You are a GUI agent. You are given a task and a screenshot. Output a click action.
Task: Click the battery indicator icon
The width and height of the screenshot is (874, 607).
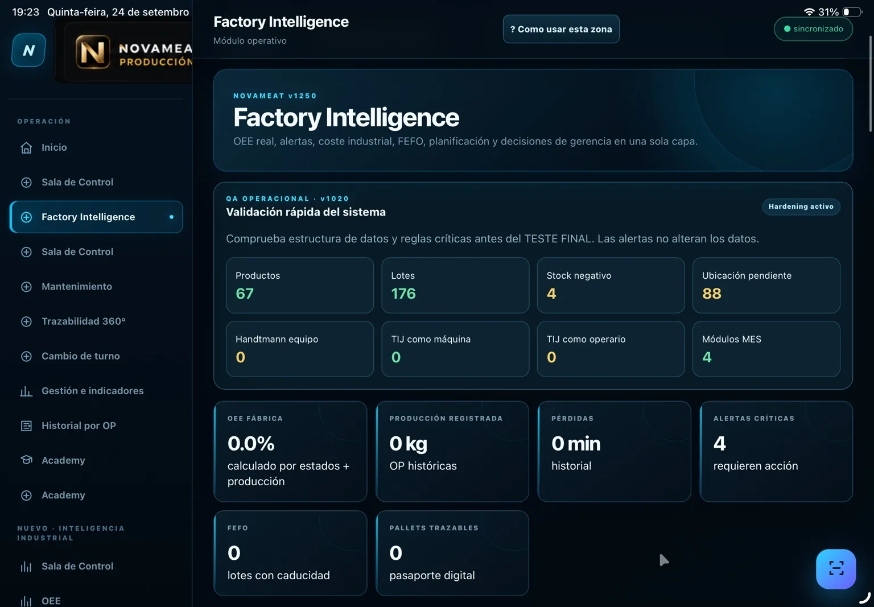click(x=852, y=12)
